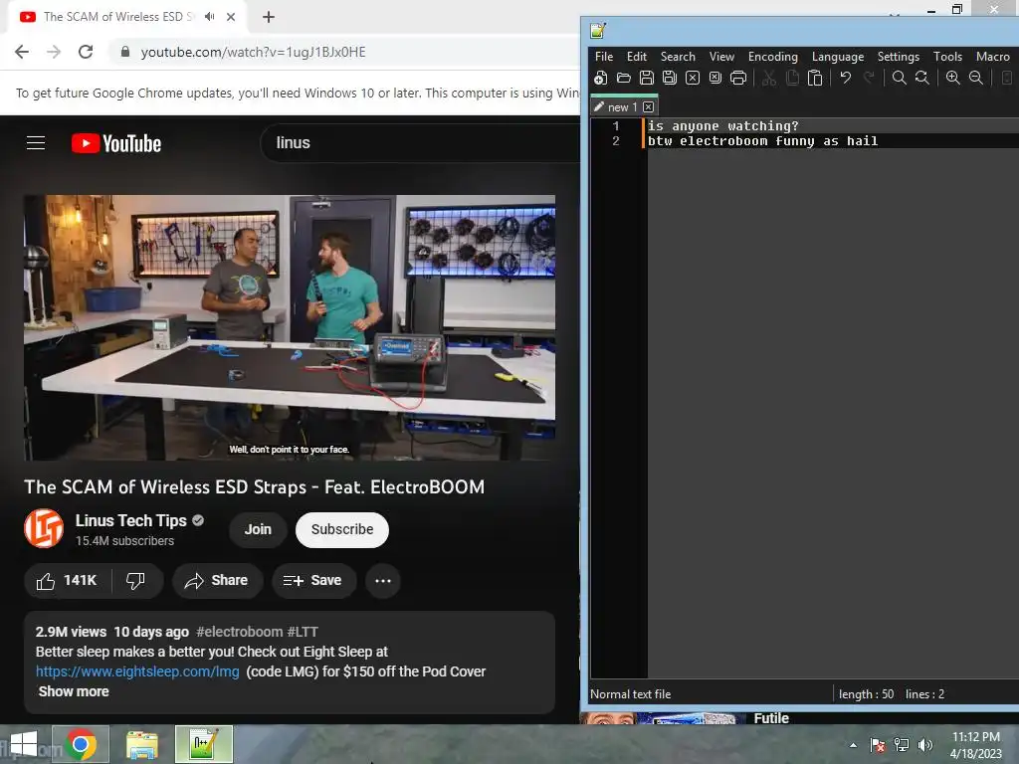
Task: Close the YouTube browser tab
Action: pos(231,17)
